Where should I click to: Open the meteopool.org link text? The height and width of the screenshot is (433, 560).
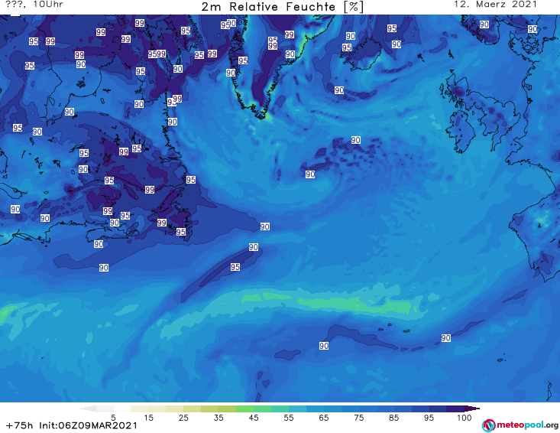(x=527, y=425)
